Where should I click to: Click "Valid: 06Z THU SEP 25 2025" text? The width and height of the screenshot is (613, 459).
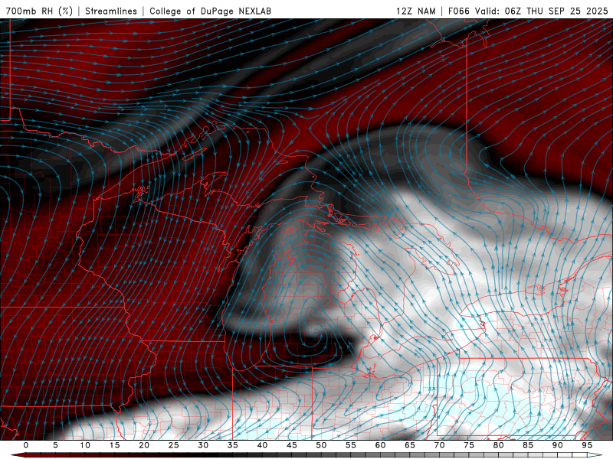pyautogui.click(x=542, y=11)
